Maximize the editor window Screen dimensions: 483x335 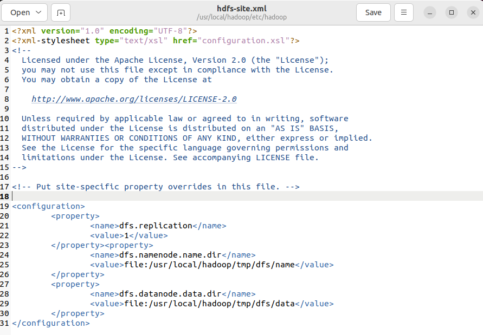(x=452, y=12)
